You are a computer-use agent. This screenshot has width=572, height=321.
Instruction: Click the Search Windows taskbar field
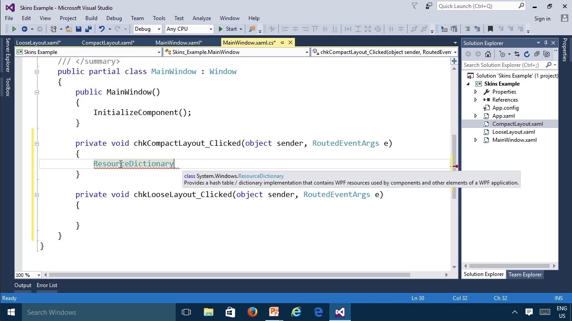pos(98,312)
